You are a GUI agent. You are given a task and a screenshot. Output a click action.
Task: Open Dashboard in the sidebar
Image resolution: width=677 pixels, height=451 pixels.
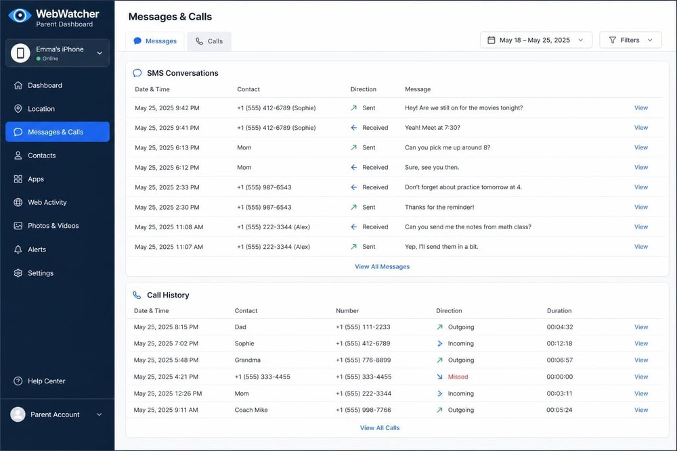pyautogui.click(x=58, y=85)
